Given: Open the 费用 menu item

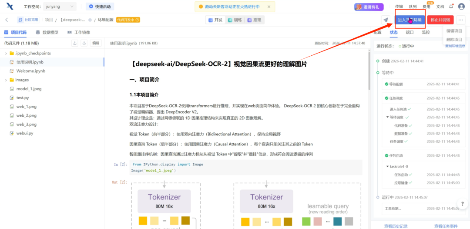Looking at the screenshot, I should [426, 7].
